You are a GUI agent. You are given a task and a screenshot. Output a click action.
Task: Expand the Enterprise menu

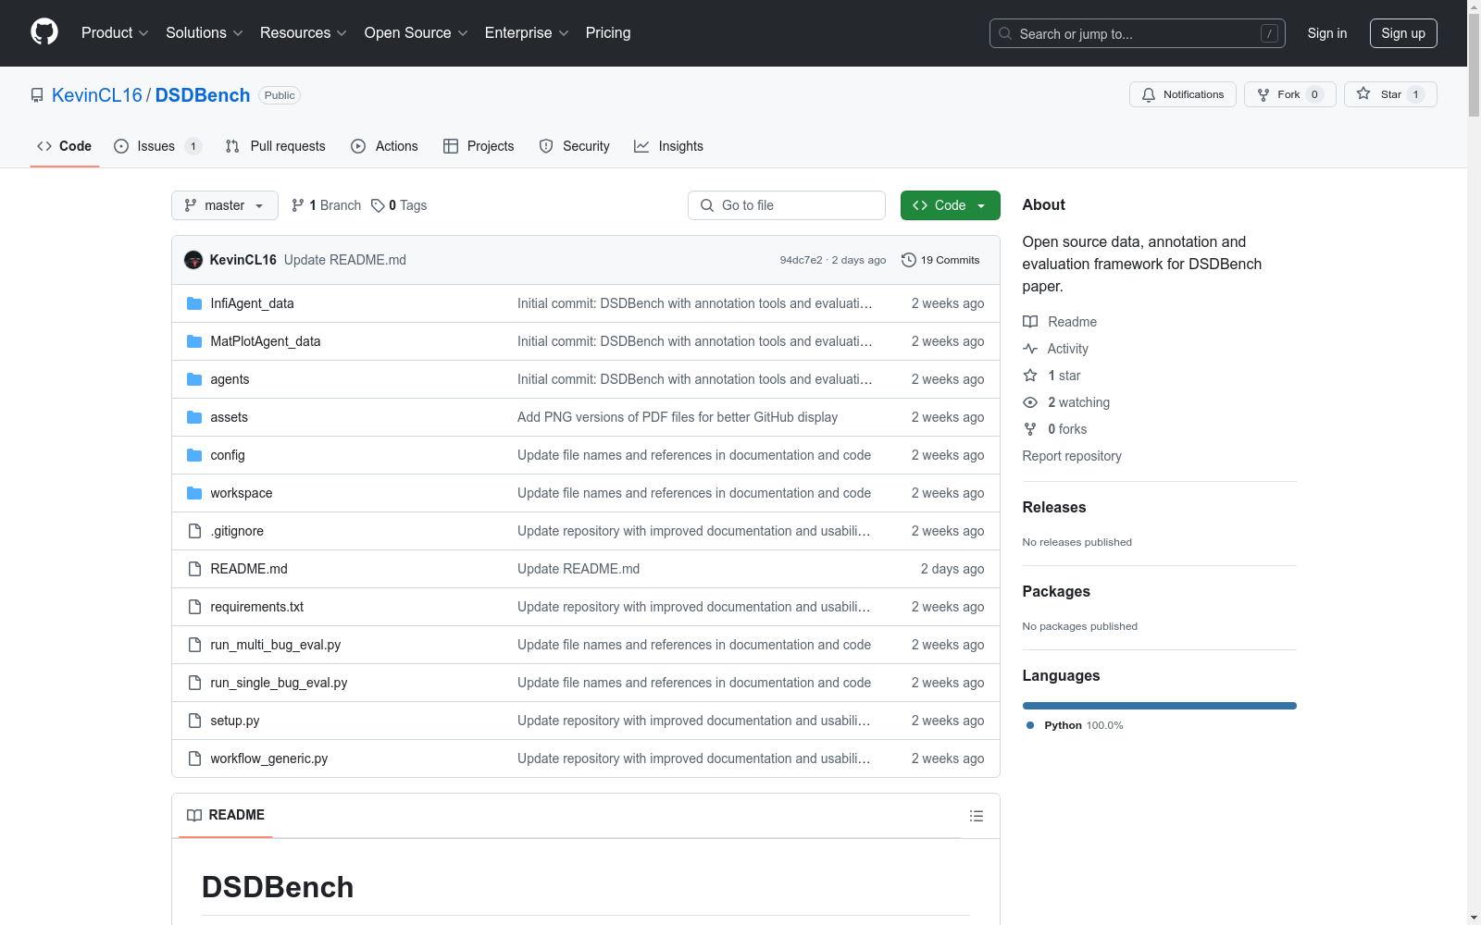pos(527,33)
